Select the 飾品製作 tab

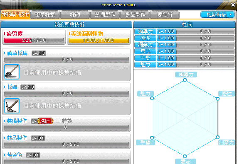pos(135,15)
